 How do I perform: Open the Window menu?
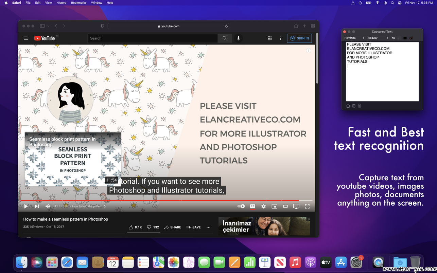pos(97,3)
